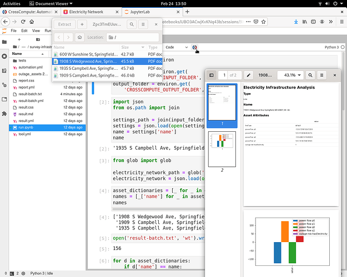Open tool.yml in the file browser
347x277 pixels.
click(47, 134)
